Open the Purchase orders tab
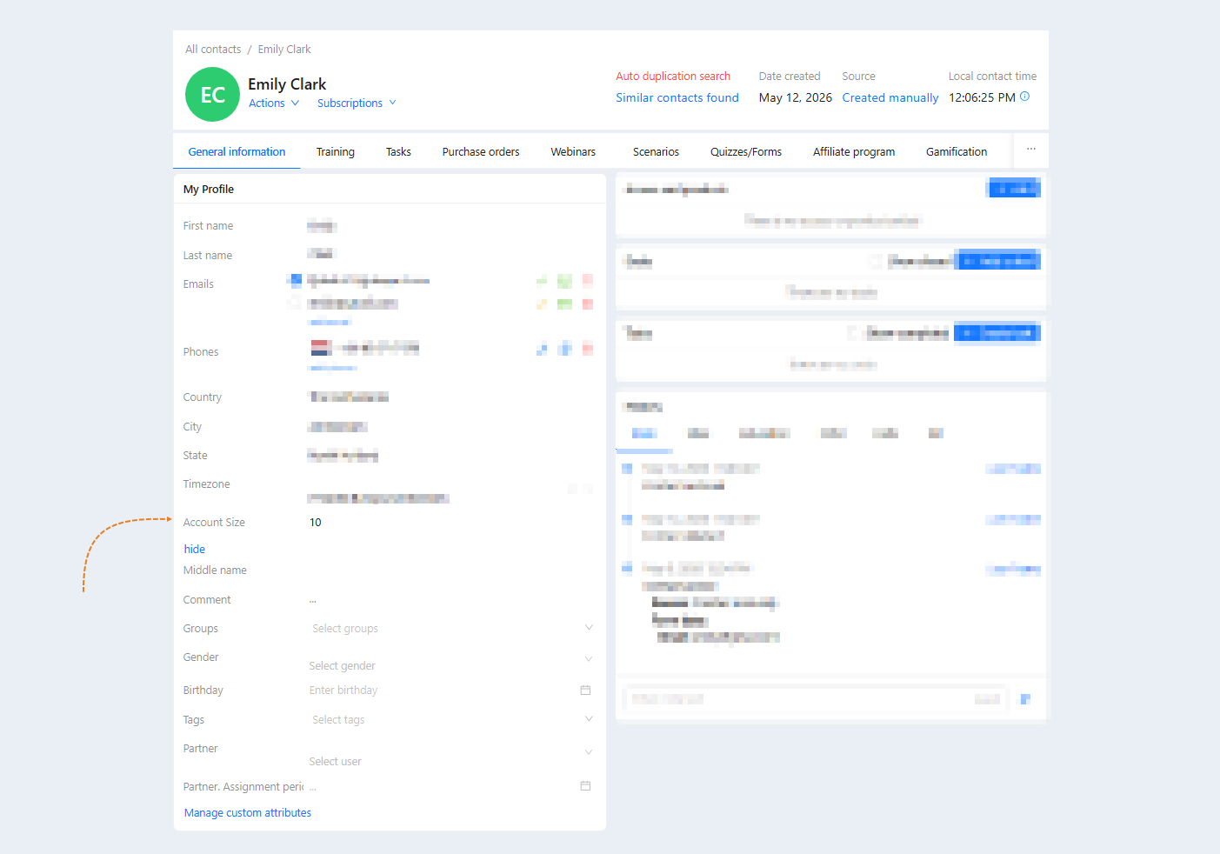The height and width of the screenshot is (854, 1220). (481, 151)
